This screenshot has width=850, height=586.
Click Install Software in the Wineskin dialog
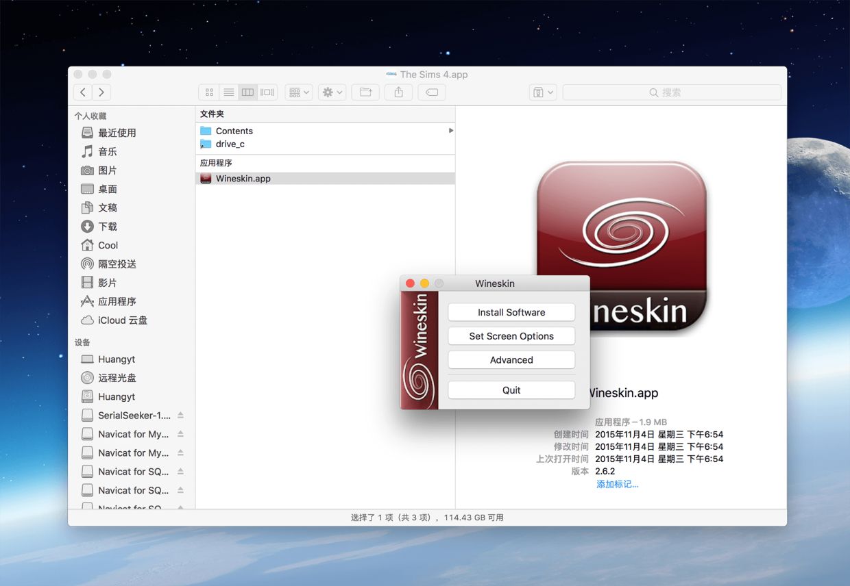coord(511,312)
